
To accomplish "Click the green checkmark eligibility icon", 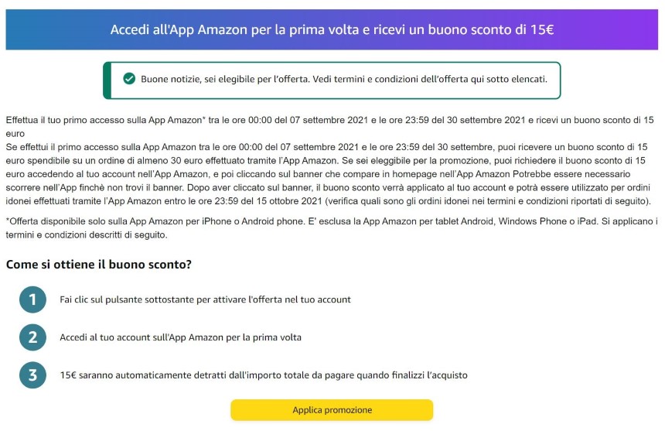I will [x=129, y=78].
